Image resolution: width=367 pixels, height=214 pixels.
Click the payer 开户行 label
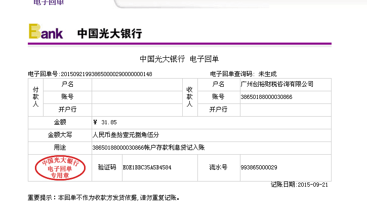coord(67,110)
